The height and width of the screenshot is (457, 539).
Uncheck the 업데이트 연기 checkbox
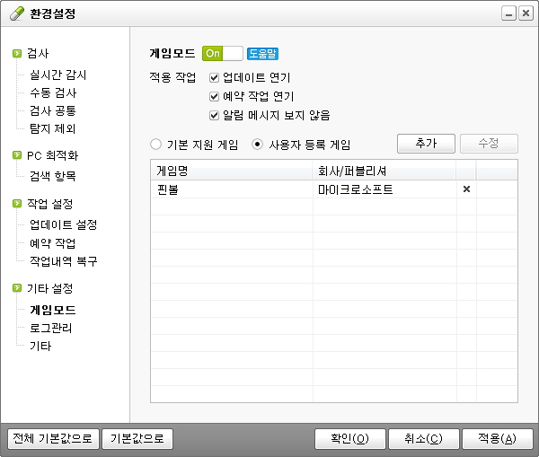click(x=214, y=78)
